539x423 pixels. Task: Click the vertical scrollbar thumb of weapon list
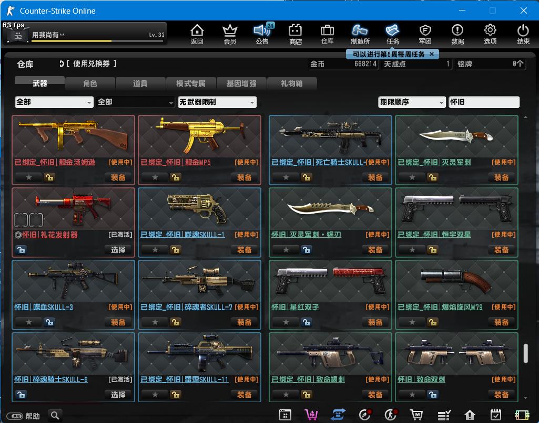click(525, 353)
